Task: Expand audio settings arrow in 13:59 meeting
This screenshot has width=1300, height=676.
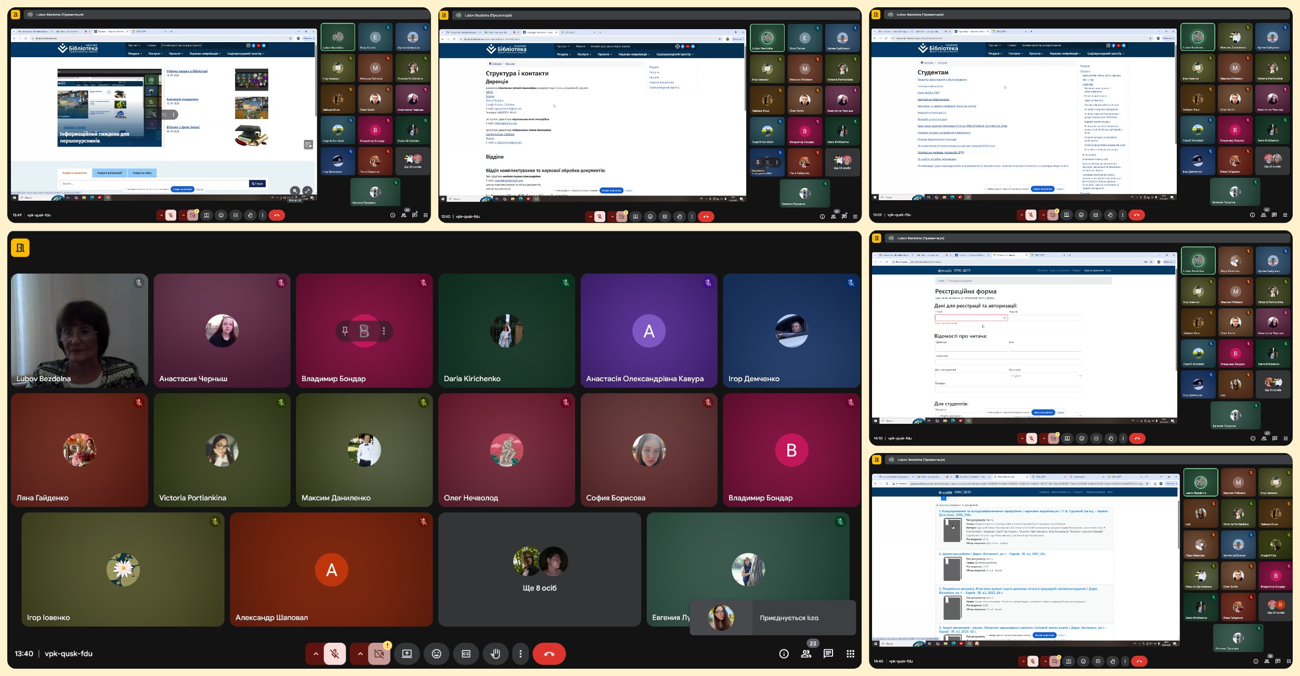Action: pos(1021,215)
